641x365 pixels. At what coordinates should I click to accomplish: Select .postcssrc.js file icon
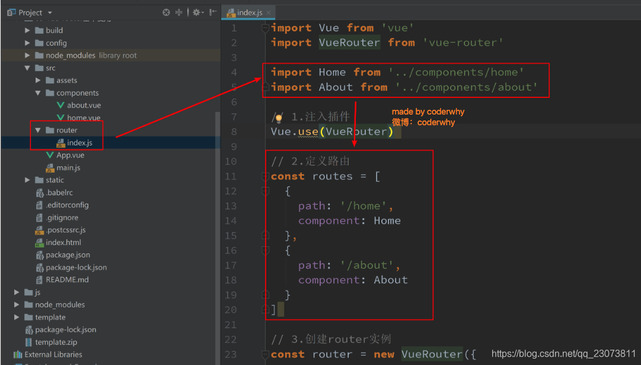pyautogui.click(x=39, y=230)
